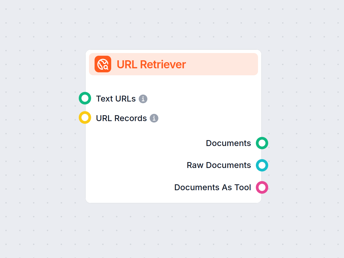Image resolution: width=344 pixels, height=258 pixels.
Task: Click the empty dotted canvas below the node
Action: click(x=171, y=230)
